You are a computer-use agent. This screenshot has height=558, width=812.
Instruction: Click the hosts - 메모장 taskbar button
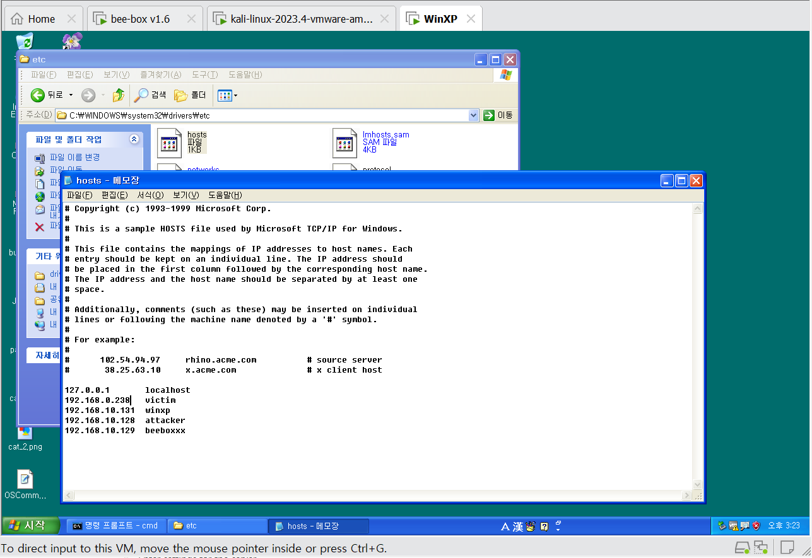(x=319, y=525)
